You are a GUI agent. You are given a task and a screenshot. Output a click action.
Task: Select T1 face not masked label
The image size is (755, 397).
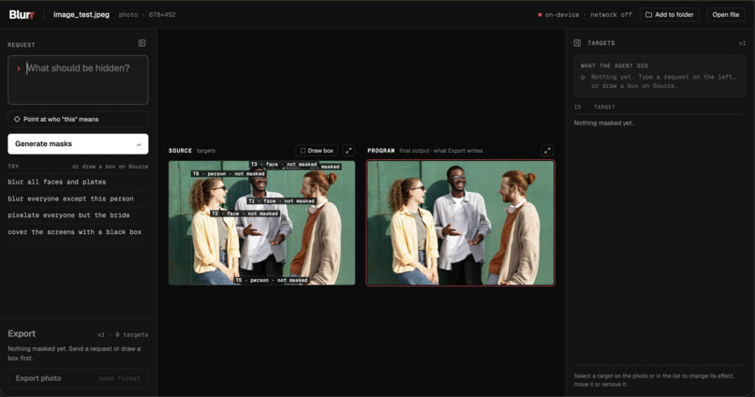[282, 201]
